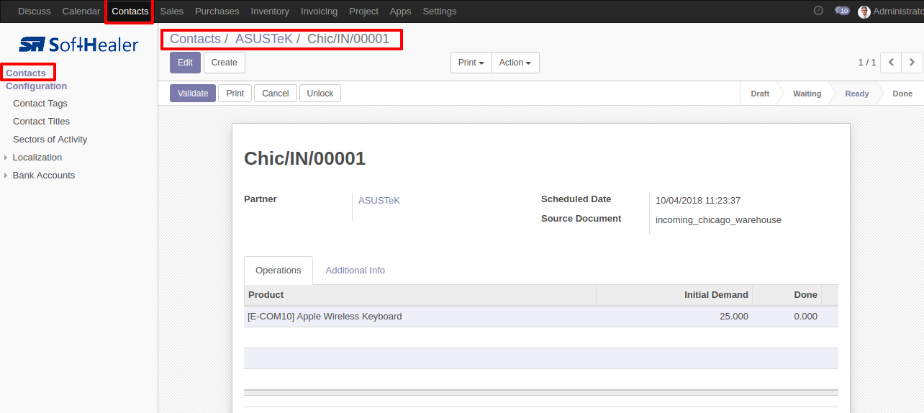Screen dimensions: 924x413
Task: Click the ASUSTeK breadcrumb link
Action: coord(264,39)
